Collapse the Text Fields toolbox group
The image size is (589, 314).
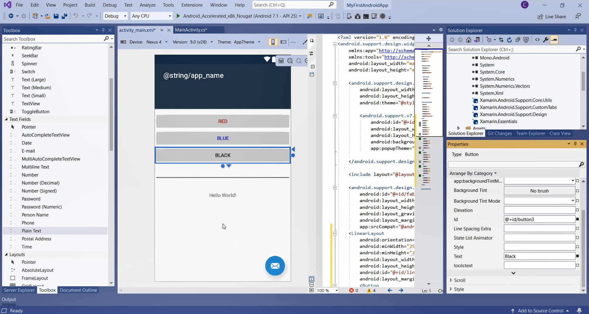pyautogui.click(x=6, y=119)
